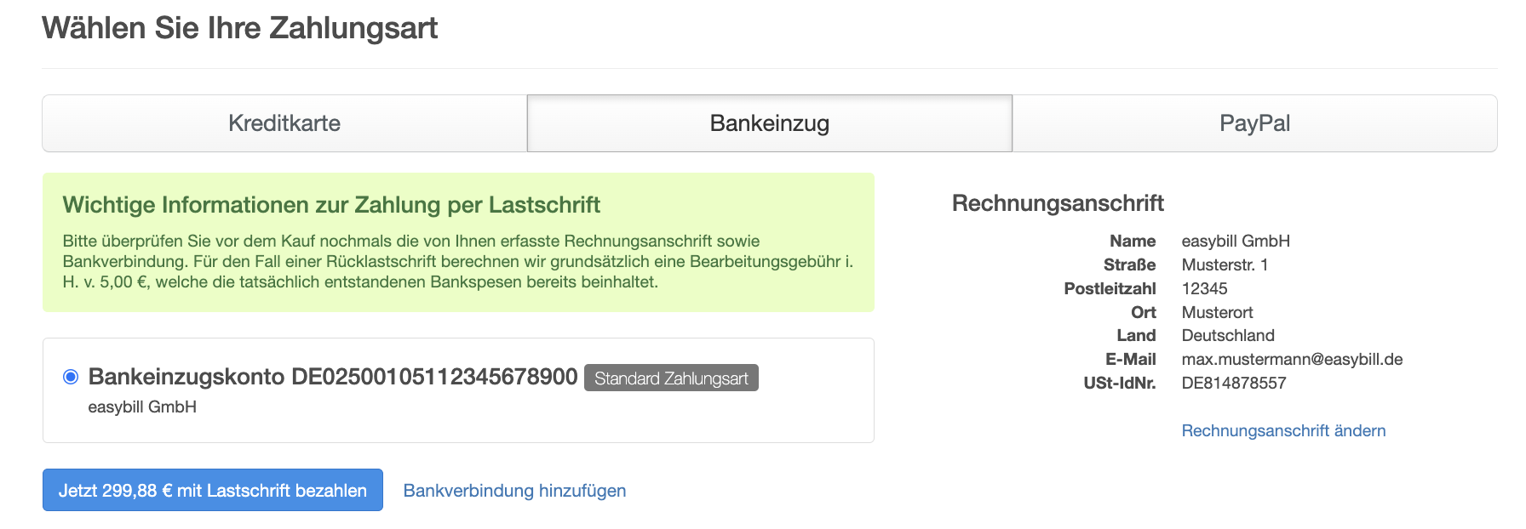Pay 299,88 € with Lastschrift button

[x=213, y=490]
